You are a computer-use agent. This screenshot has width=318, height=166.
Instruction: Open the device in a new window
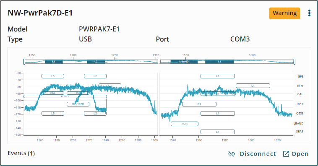click(x=296, y=154)
